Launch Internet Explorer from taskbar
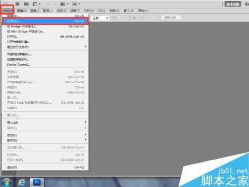249x187 pixels. click(x=22, y=182)
